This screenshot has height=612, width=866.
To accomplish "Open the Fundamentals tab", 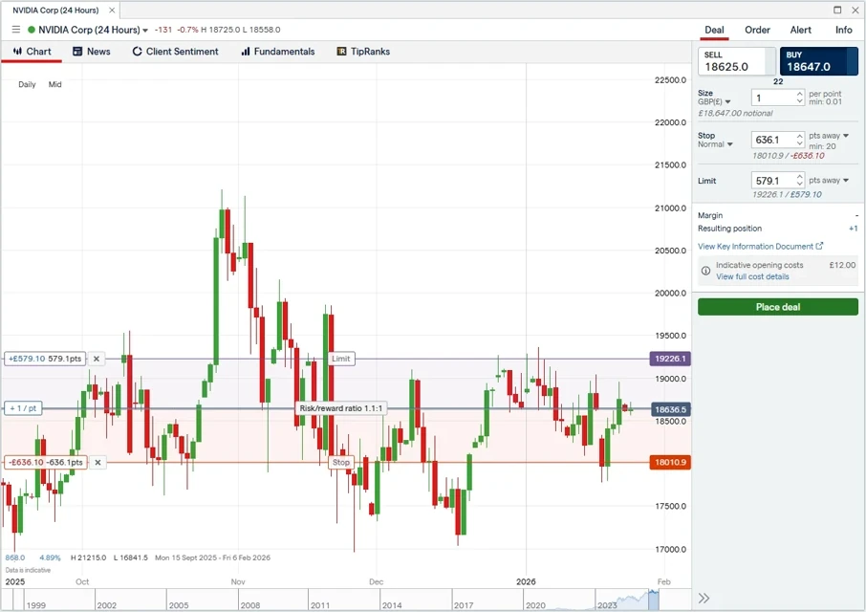I will click(x=278, y=52).
